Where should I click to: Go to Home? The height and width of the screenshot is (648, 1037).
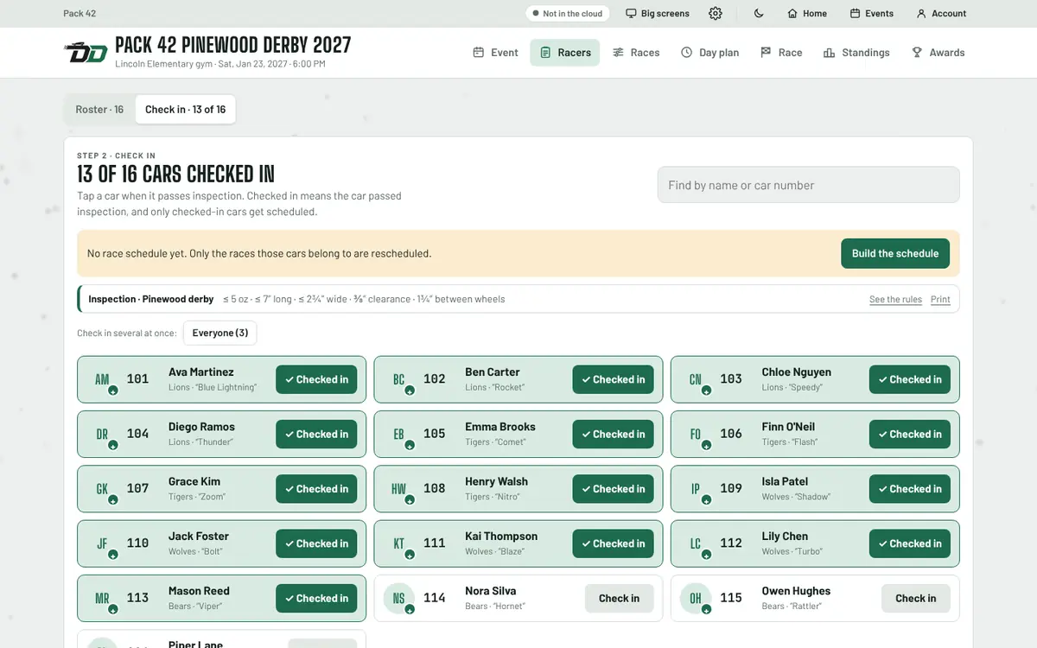click(x=807, y=14)
